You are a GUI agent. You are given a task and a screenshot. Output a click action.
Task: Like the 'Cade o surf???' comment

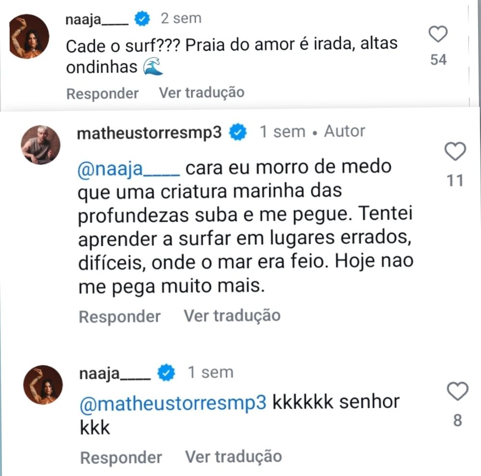[438, 34]
